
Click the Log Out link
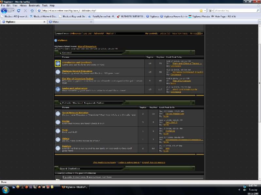pyautogui.click(x=87, y=33)
